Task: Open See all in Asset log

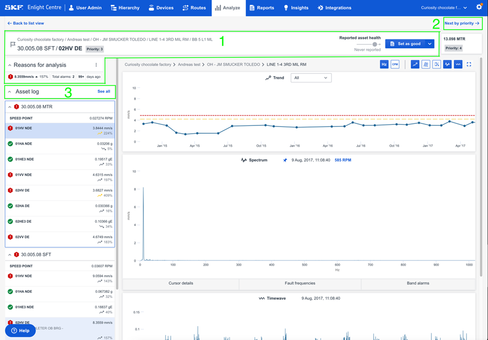Action: pos(104,92)
